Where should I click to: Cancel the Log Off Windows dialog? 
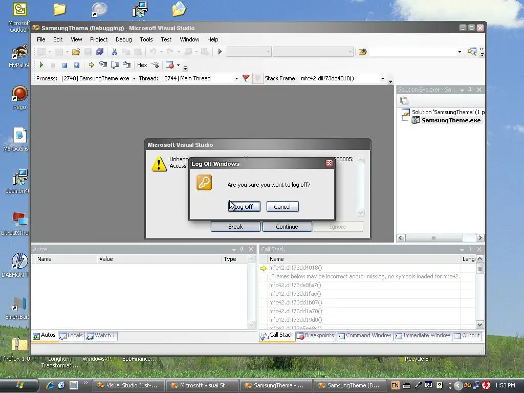pyautogui.click(x=282, y=207)
